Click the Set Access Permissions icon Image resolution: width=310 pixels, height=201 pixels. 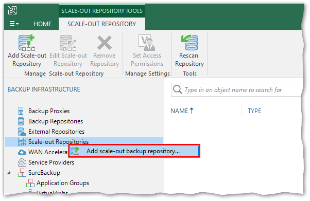[x=147, y=43]
